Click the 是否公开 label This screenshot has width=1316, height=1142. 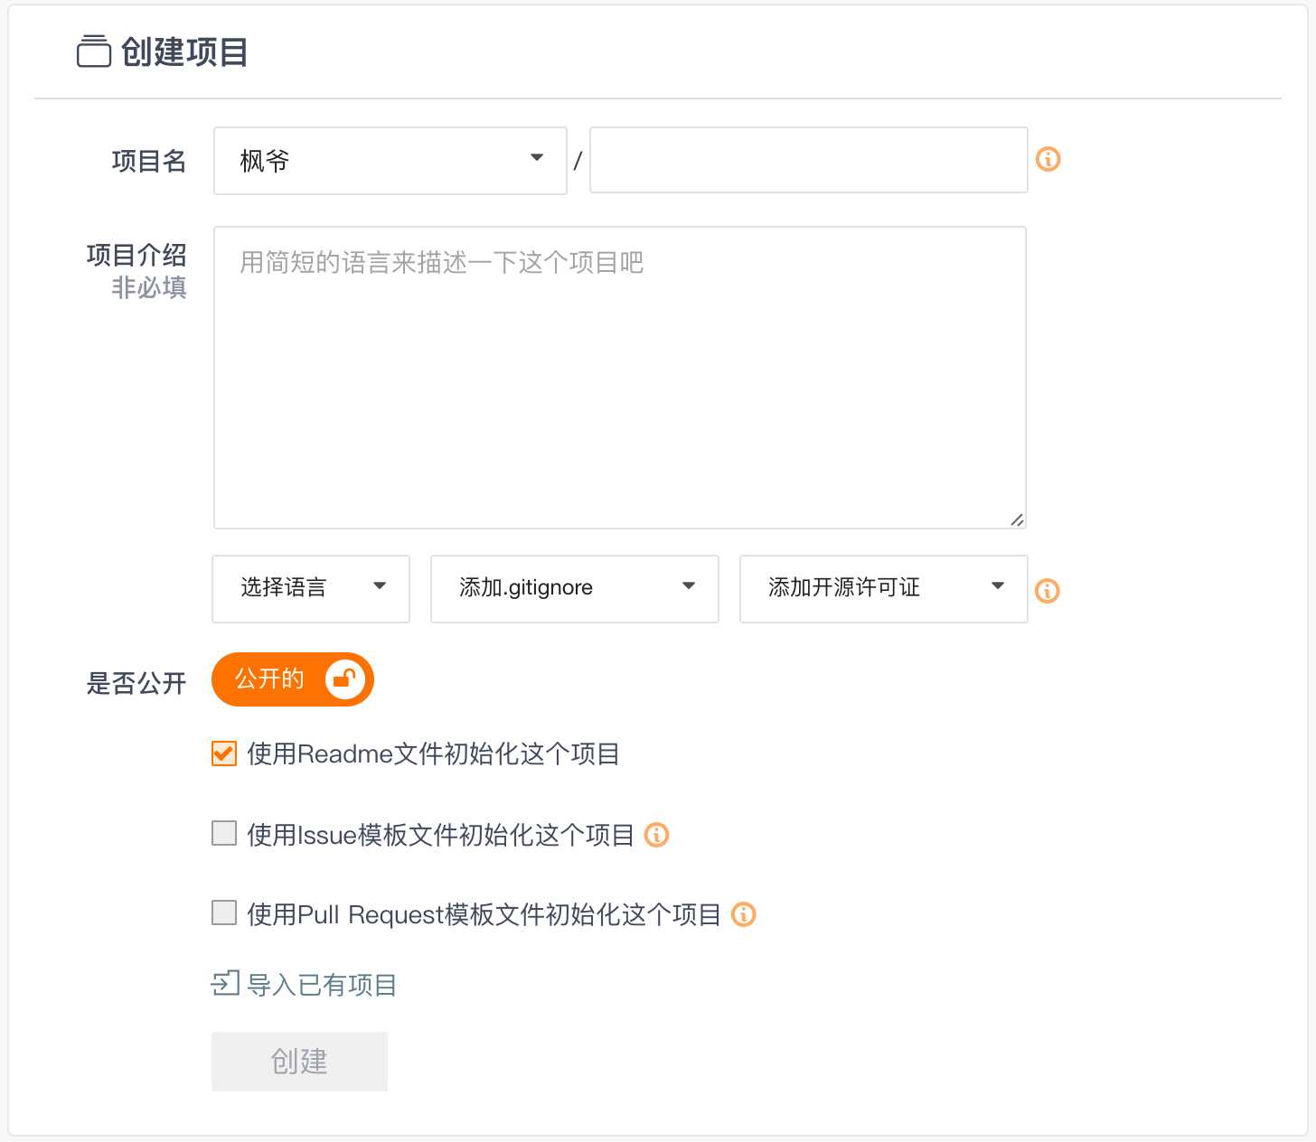click(136, 683)
